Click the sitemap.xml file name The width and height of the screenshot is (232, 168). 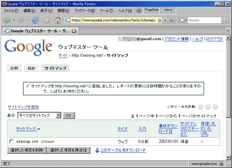tap(27, 142)
